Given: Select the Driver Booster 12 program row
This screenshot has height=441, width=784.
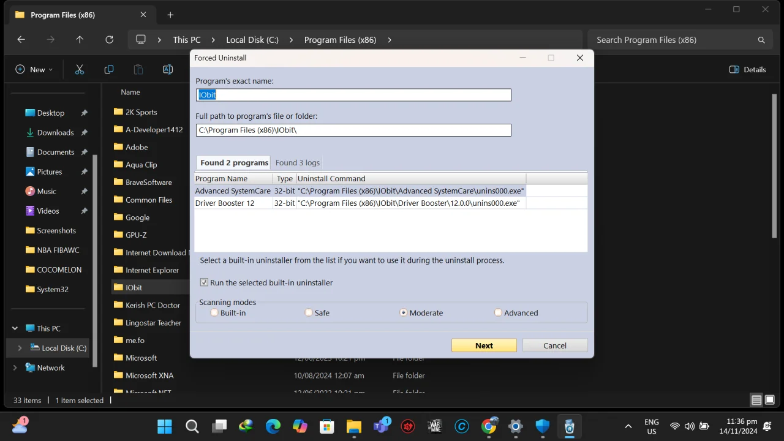Looking at the screenshot, I should coord(391,203).
